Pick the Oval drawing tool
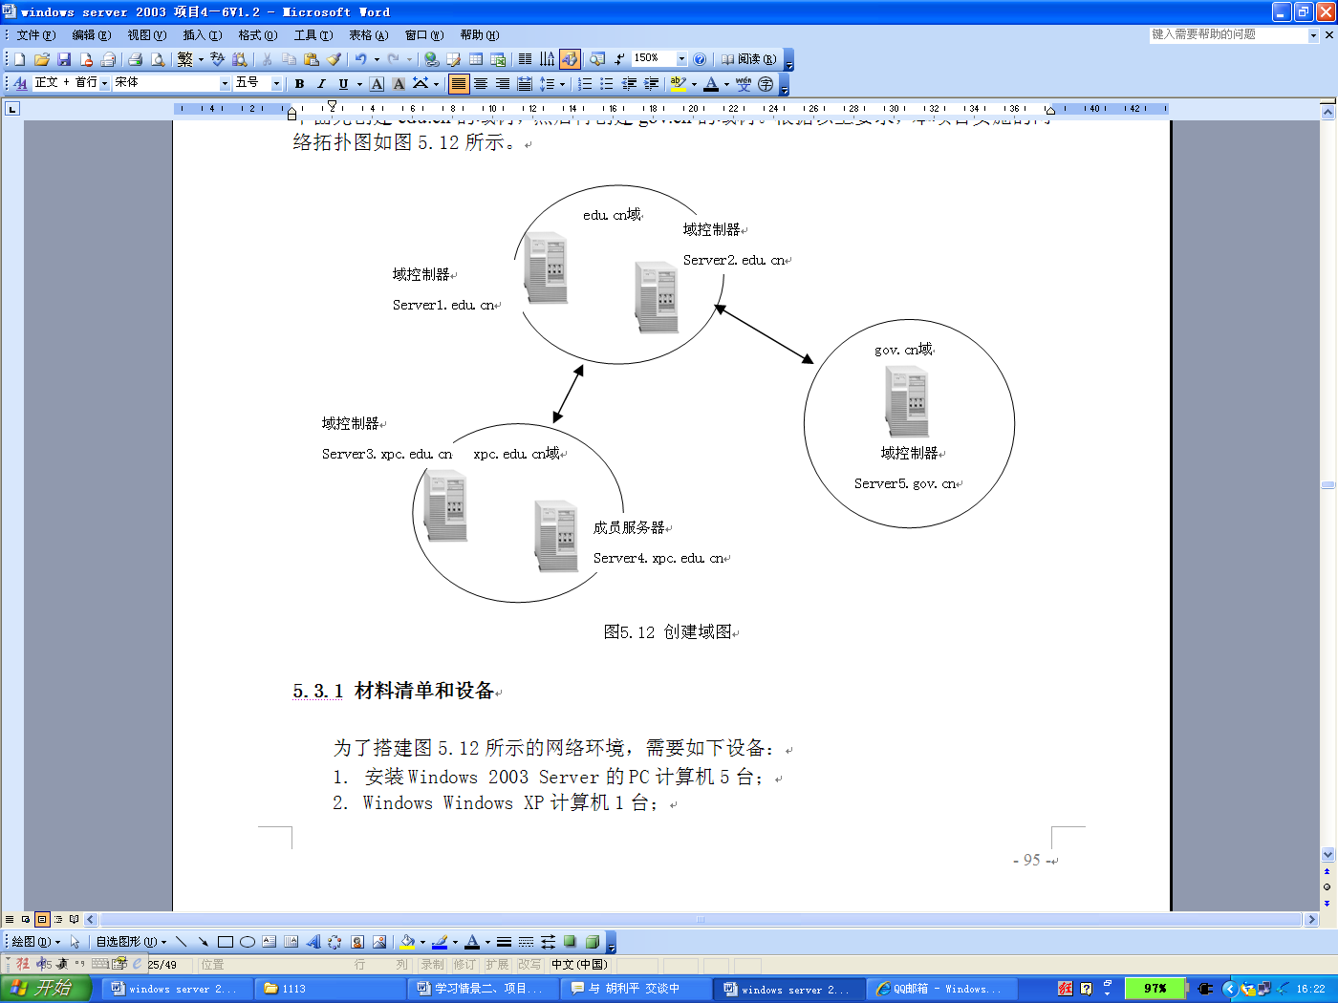1338x1003 pixels. pyautogui.click(x=246, y=942)
